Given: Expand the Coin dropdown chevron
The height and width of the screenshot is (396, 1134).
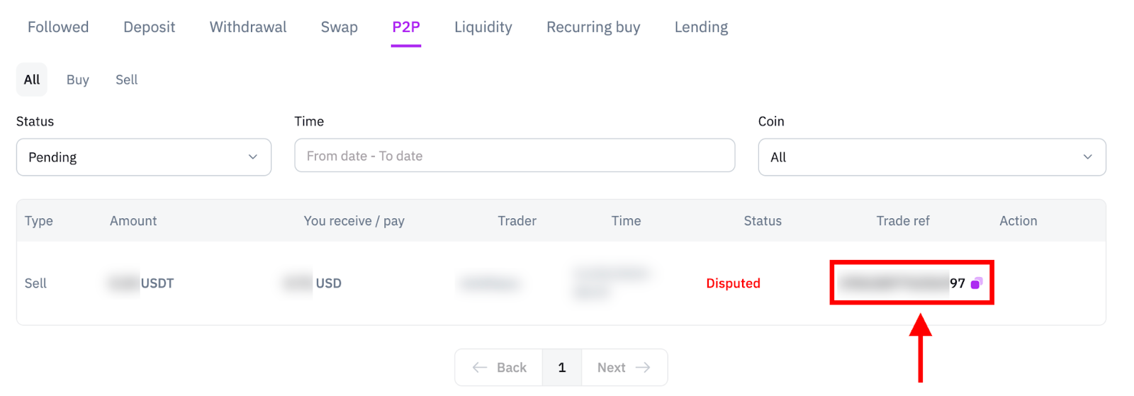Looking at the screenshot, I should (x=1088, y=157).
